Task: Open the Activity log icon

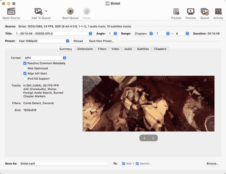Action: (x=218, y=12)
